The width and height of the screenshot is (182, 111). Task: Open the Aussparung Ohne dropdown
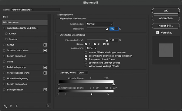point(91,48)
